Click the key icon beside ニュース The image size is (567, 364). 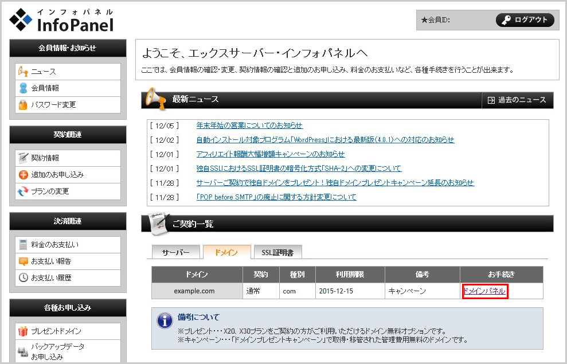click(23, 72)
